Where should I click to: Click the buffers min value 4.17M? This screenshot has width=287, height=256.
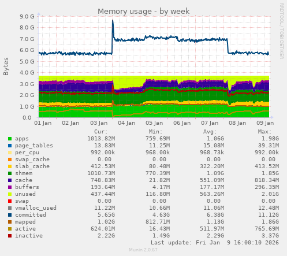(x=161, y=187)
